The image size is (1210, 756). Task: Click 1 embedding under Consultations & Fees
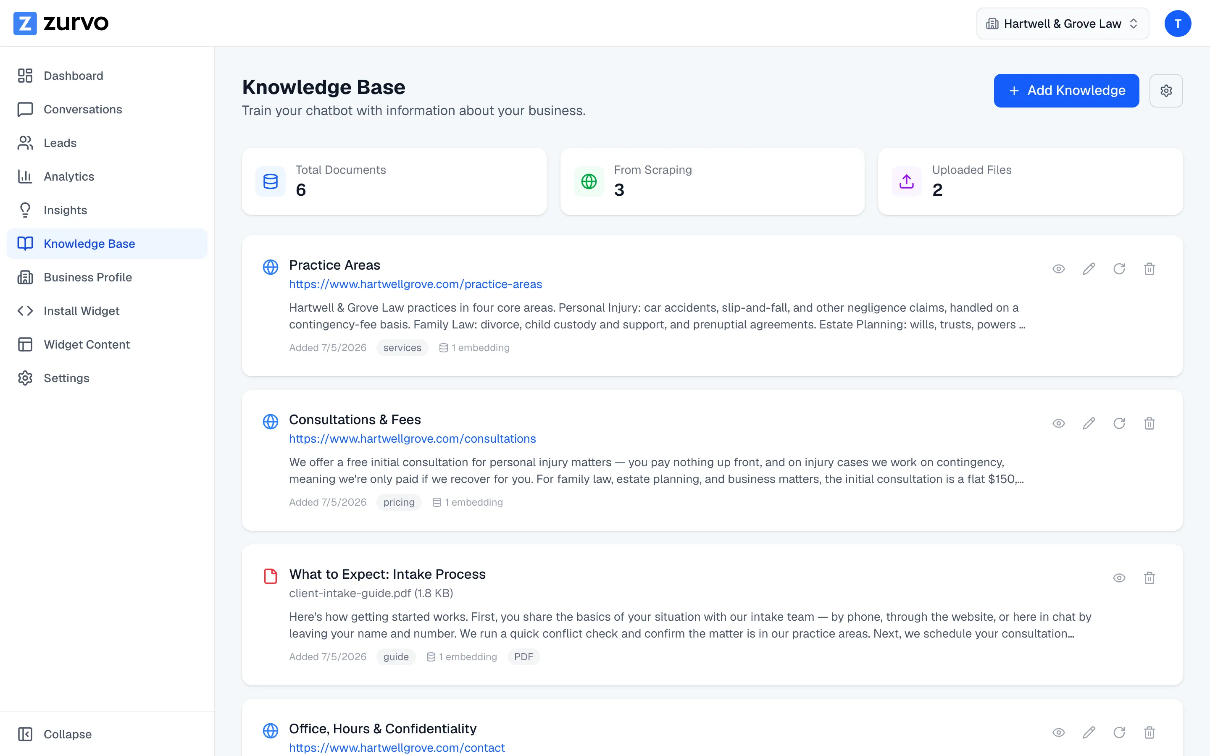point(468,502)
